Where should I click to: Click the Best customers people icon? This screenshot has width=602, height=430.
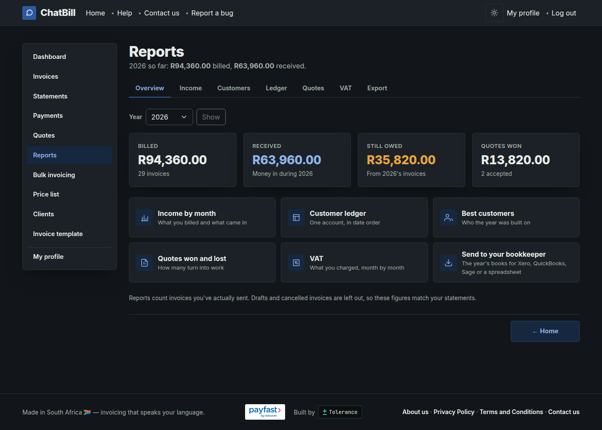pos(448,218)
